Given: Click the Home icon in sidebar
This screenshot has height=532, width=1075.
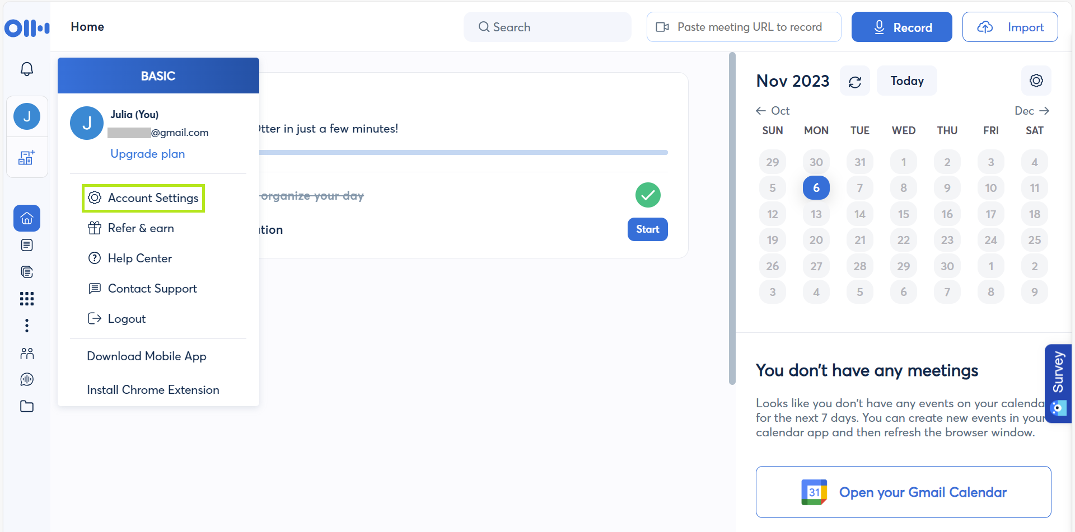Looking at the screenshot, I should (x=27, y=218).
